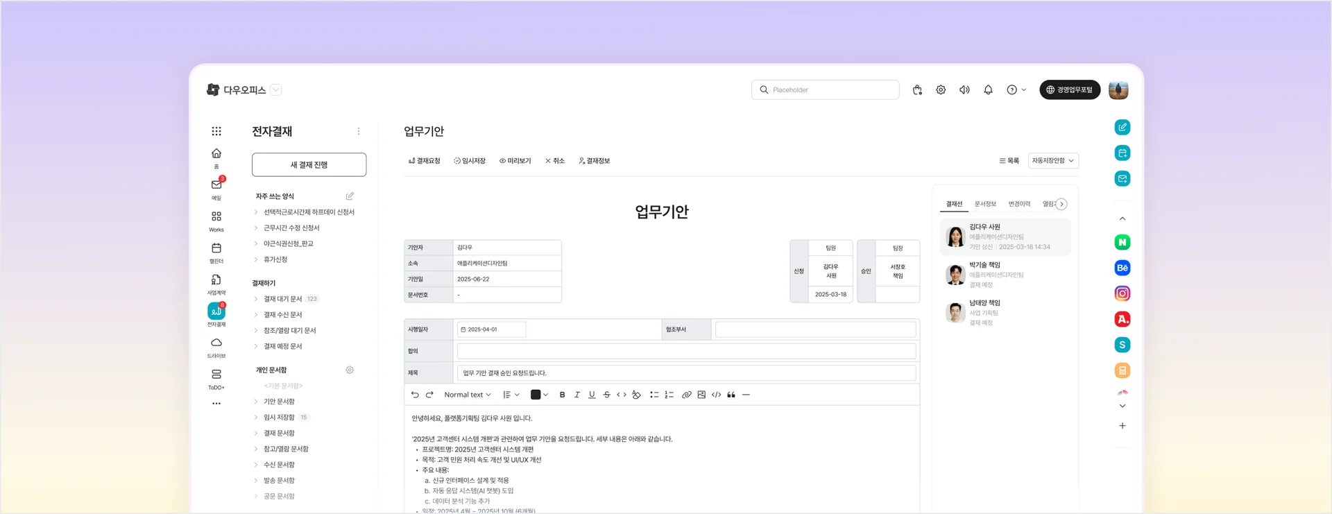Click the undo arrow in editor toolbar
The width and height of the screenshot is (1332, 514).
pyautogui.click(x=415, y=395)
